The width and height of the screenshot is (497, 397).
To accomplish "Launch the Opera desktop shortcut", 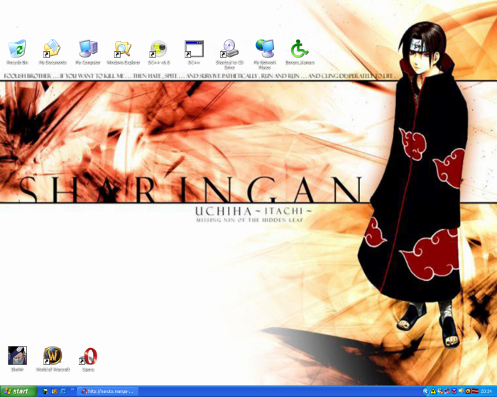I will click(x=88, y=359).
